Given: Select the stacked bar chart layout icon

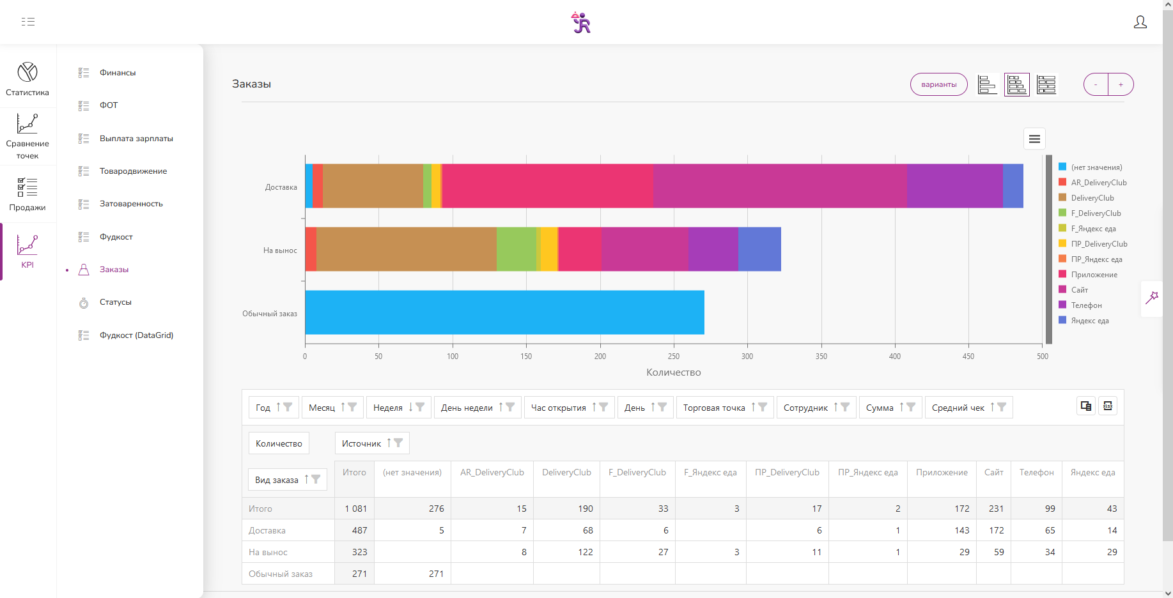Looking at the screenshot, I should tap(1017, 84).
